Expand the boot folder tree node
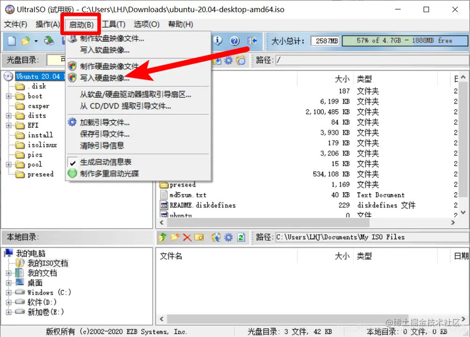The image size is (470, 337). (9, 96)
